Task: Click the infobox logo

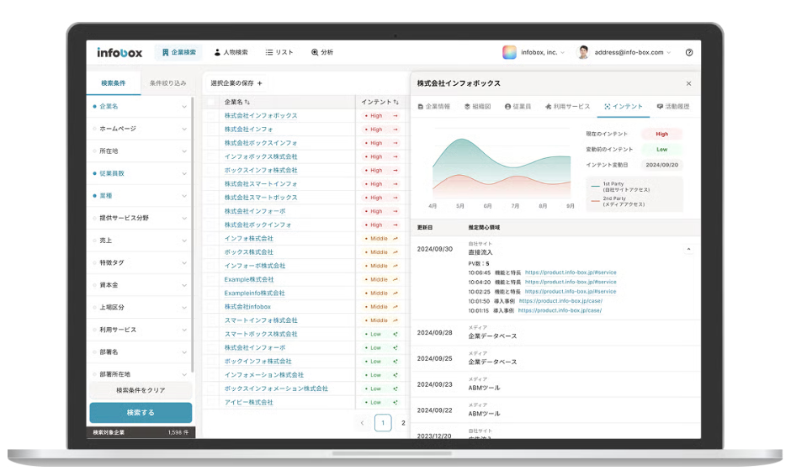Action: tap(119, 52)
